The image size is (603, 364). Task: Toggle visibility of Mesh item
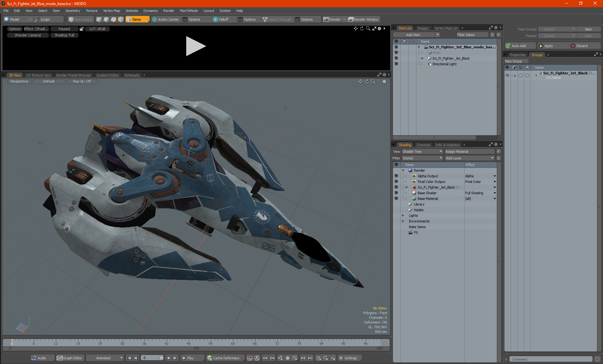click(x=396, y=53)
